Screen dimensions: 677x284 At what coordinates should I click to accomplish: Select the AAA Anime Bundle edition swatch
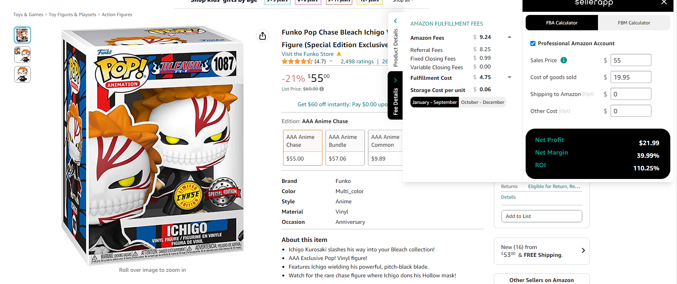[345, 148]
